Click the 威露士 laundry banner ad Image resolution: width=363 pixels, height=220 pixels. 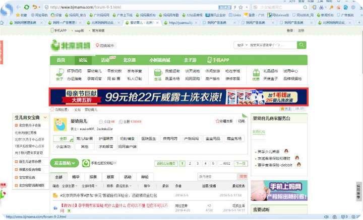pos(178,97)
